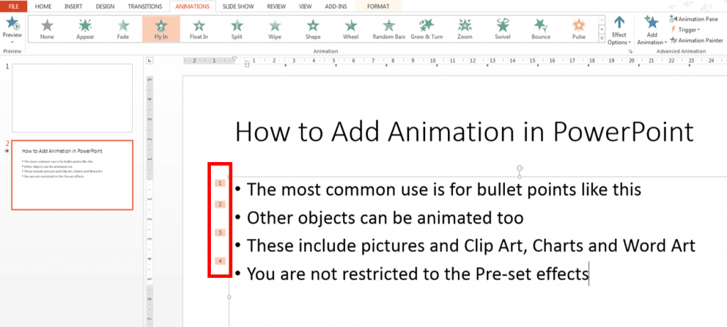This screenshot has height=327, width=727.
Task: Apply the Fade animation
Action: click(x=123, y=29)
